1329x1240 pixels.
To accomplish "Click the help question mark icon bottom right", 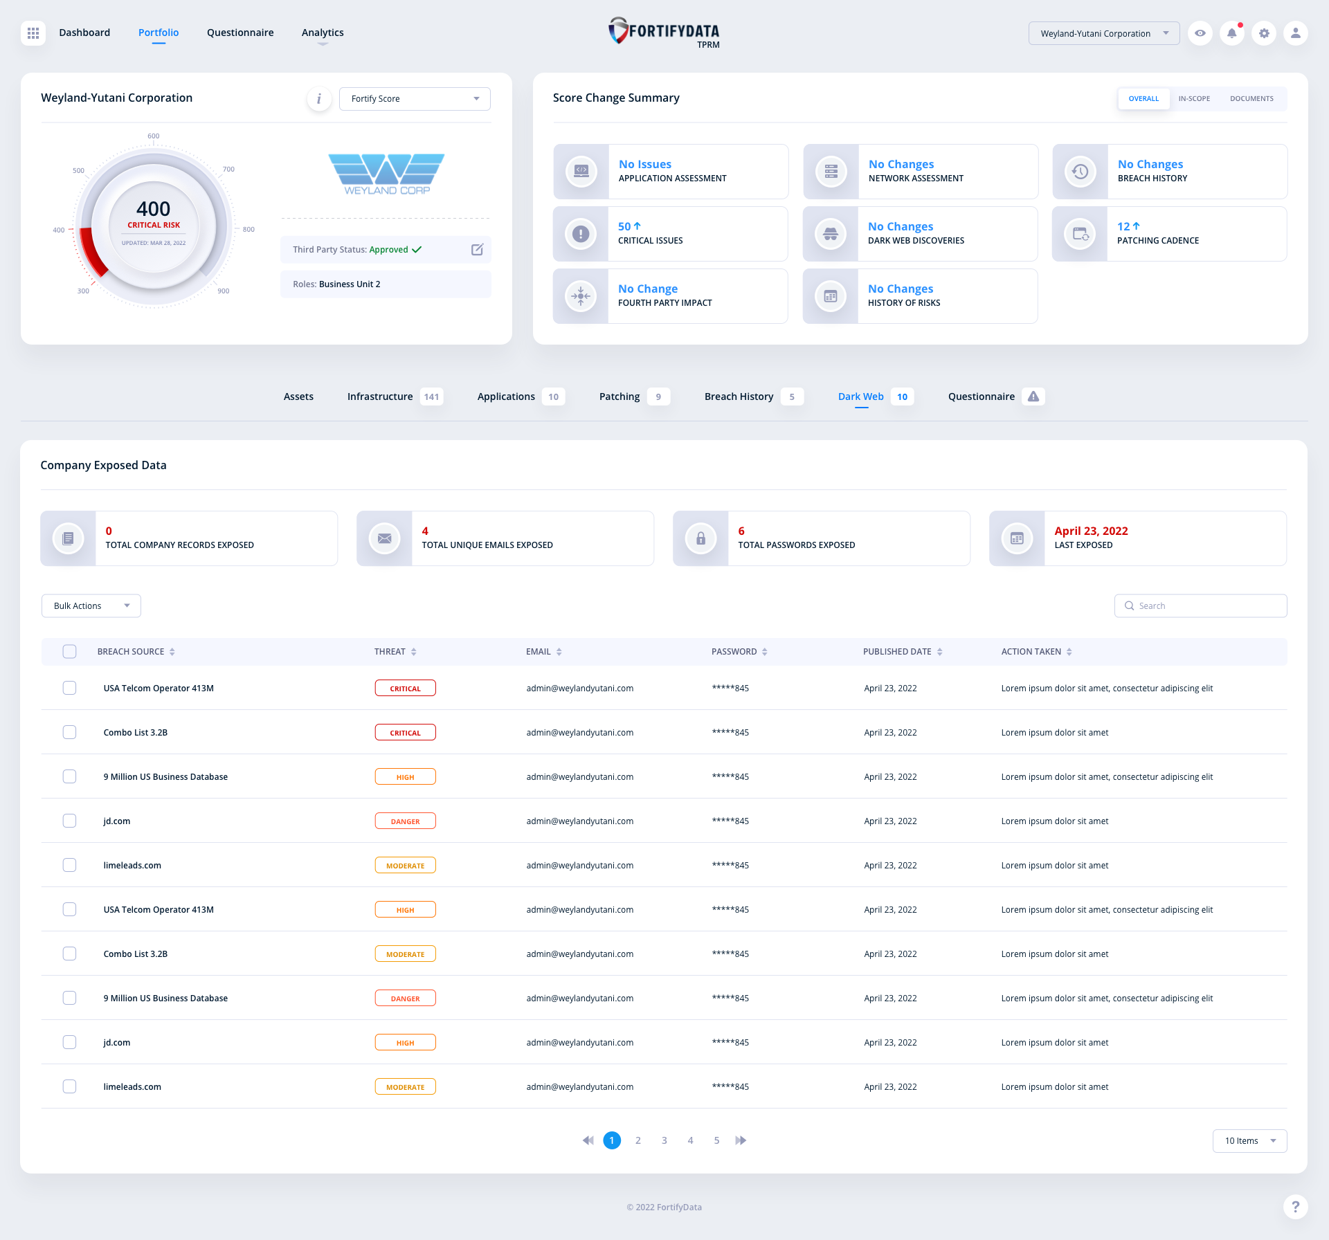I will pyautogui.click(x=1295, y=1207).
